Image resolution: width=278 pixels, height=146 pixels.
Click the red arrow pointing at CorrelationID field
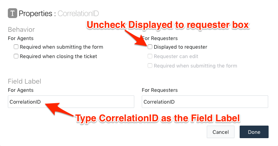coord(59,109)
